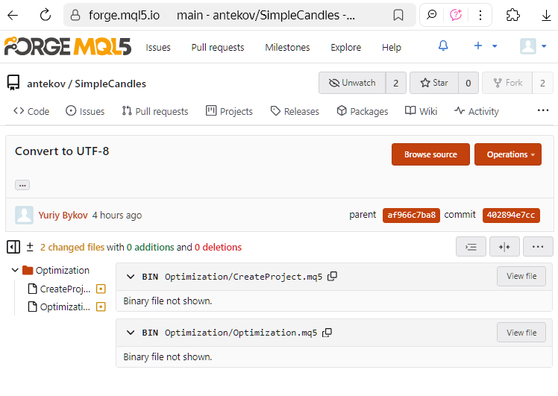Viewport: 558px width, 396px height.
Task: Click the Forge MQL5 logo
Action: click(x=67, y=47)
